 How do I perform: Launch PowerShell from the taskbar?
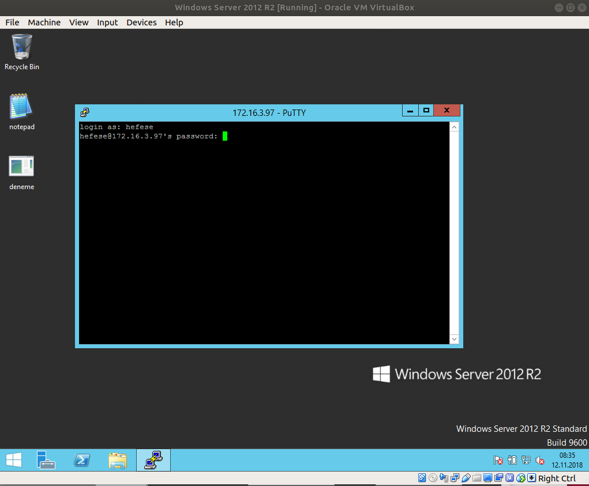point(81,459)
